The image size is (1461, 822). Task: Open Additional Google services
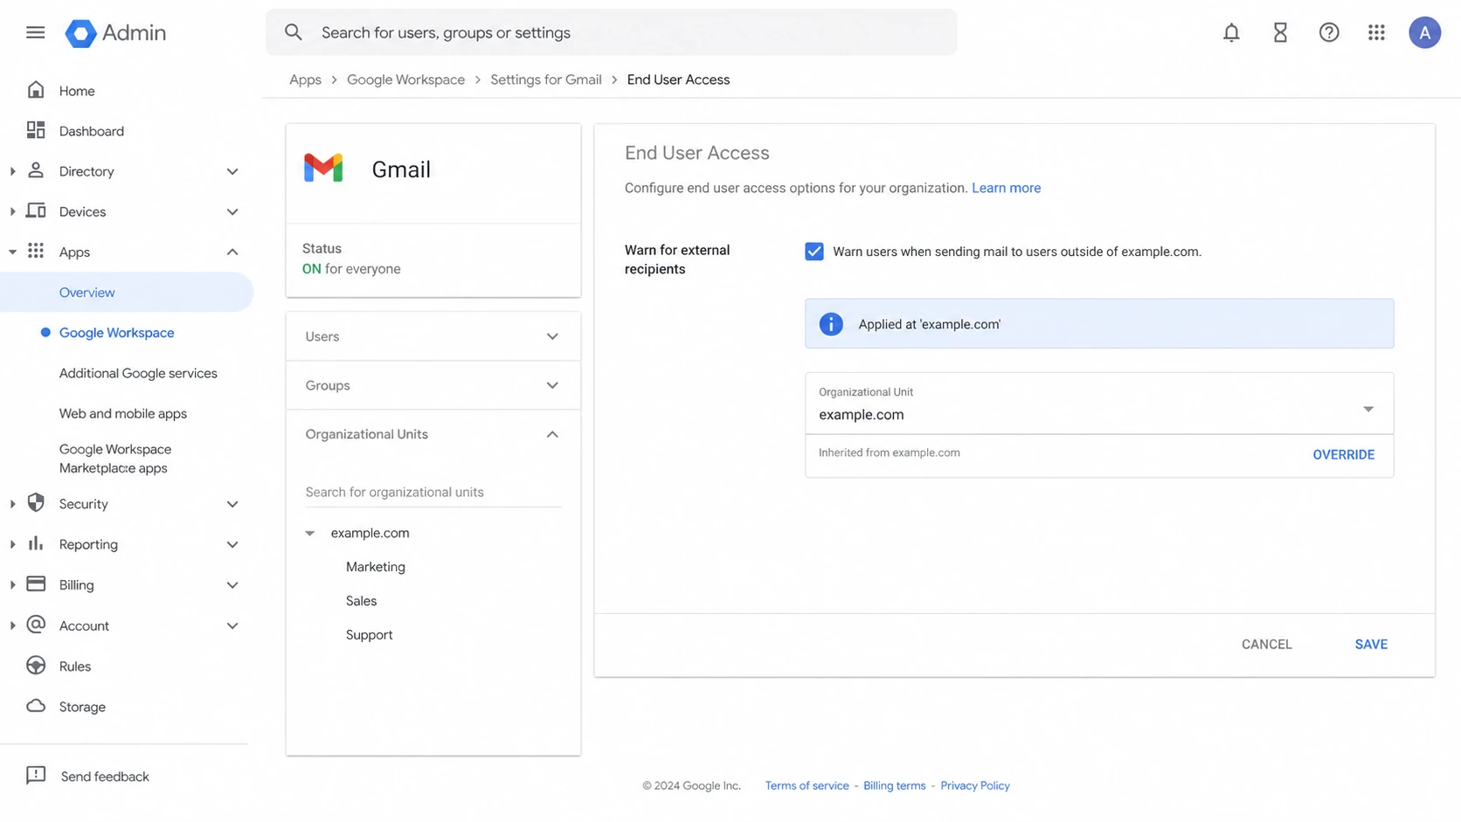click(x=138, y=373)
